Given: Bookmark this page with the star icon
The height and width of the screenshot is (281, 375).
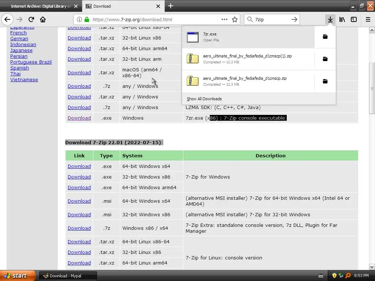Looking at the screenshot, I should (235, 19).
